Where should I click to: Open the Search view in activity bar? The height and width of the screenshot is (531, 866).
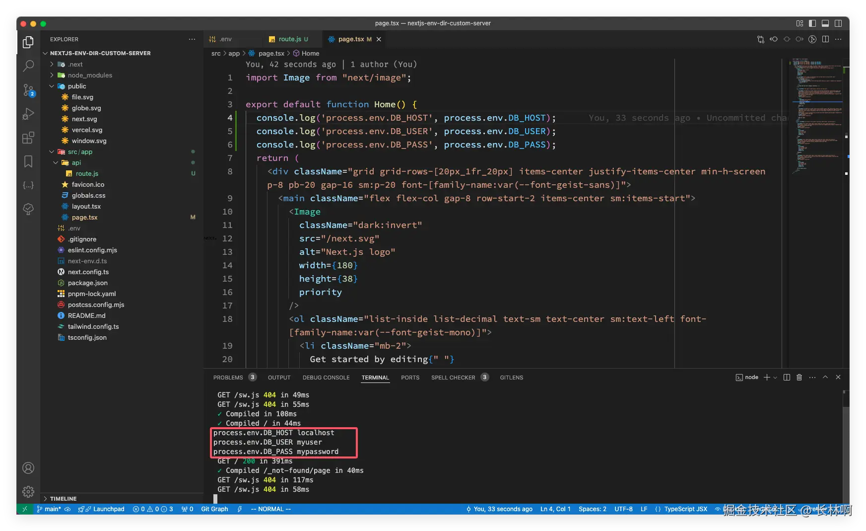(28, 66)
